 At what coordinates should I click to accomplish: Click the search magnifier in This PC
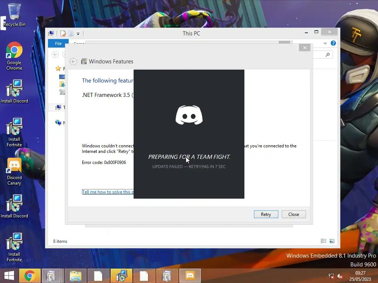click(327, 55)
